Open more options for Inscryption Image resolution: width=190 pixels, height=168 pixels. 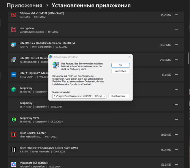177,30
